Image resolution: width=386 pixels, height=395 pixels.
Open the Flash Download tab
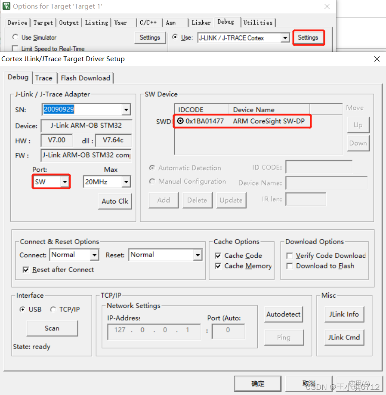(x=85, y=78)
